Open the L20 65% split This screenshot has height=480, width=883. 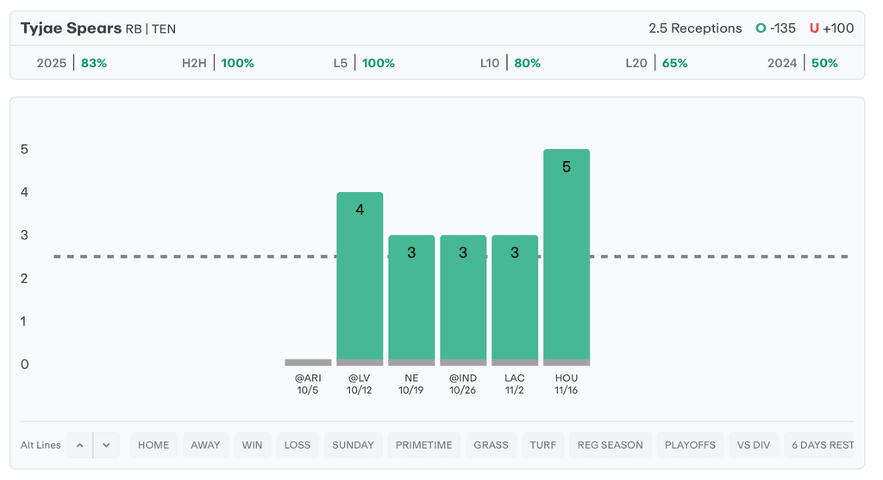(x=656, y=63)
